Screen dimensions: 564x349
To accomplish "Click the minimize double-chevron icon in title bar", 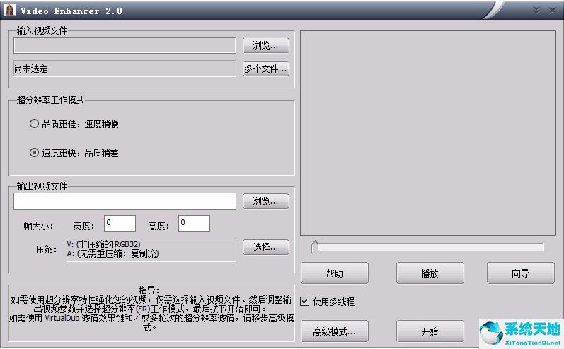I will (536, 10).
